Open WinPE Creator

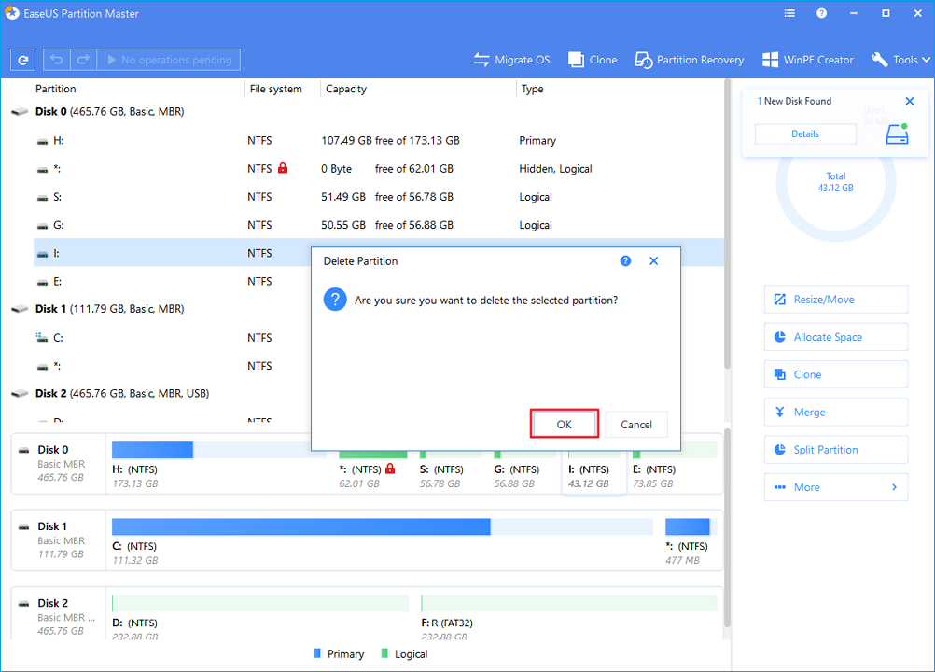click(807, 60)
